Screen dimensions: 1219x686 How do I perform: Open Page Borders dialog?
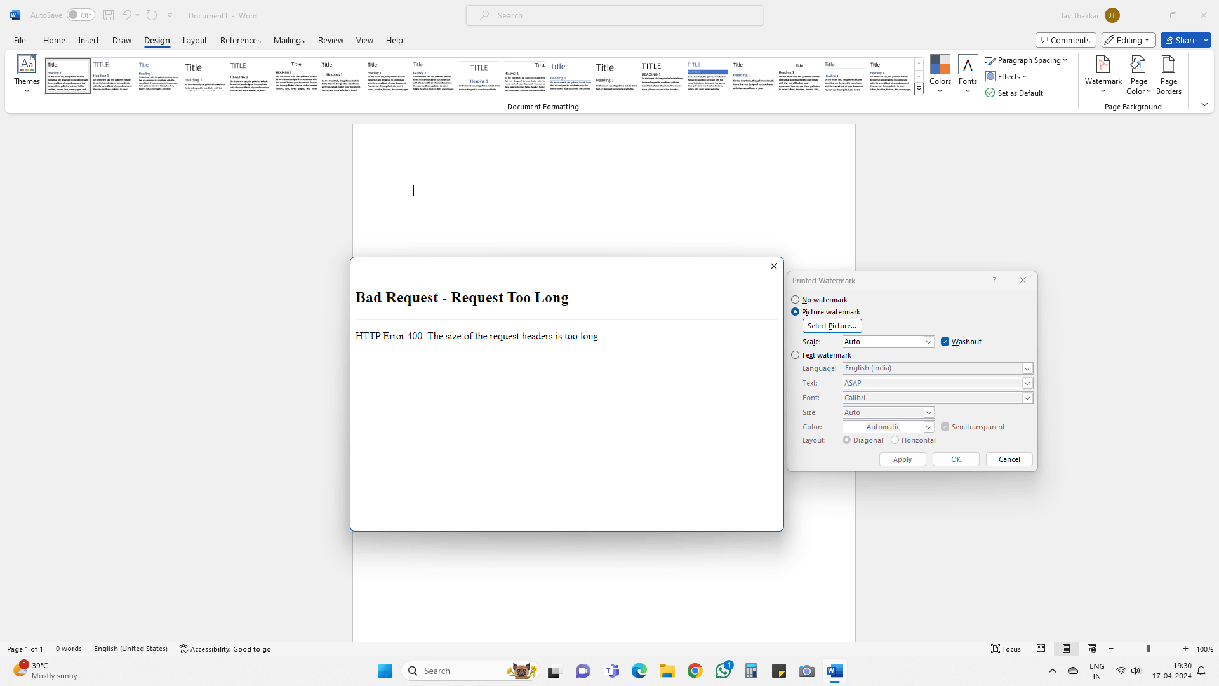tap(1168, 75)
